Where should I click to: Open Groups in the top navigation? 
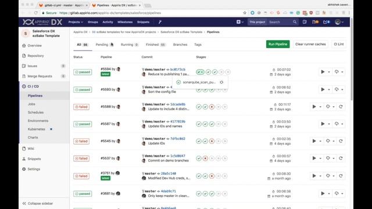point(93,22)
